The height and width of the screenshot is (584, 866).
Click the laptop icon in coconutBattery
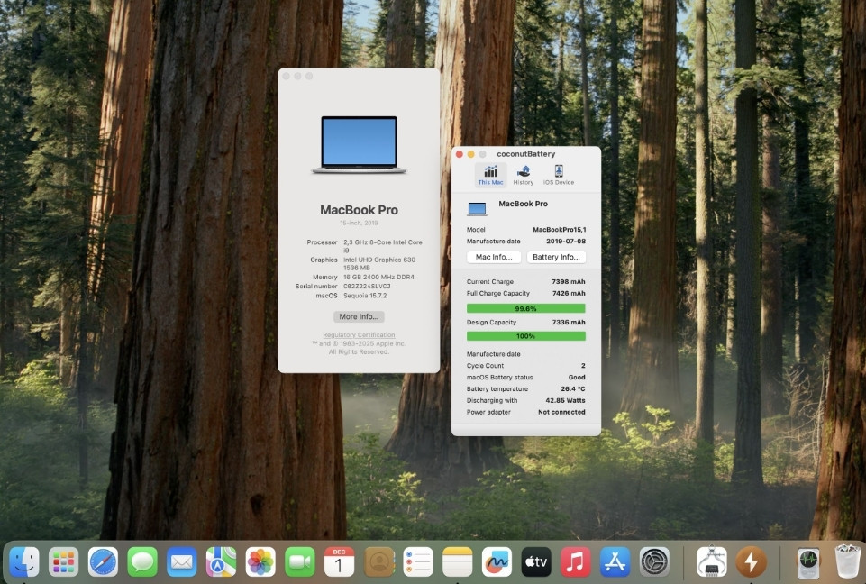point(477,208)
